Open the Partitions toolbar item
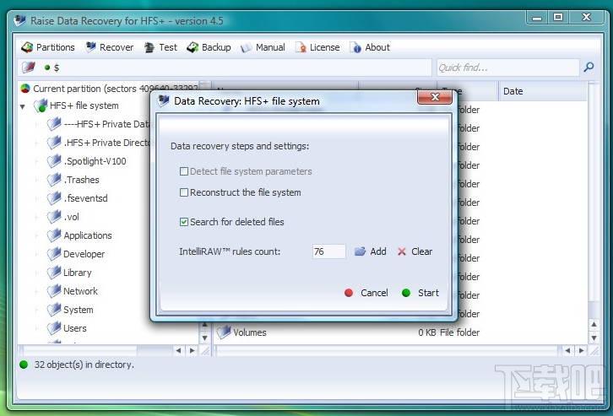Viewport: 613px width, 416px height. [47, 47]
